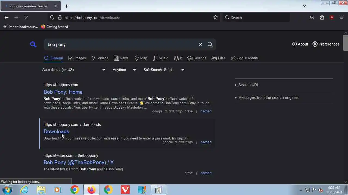The width and height of the screenshot is (348, 195).
Task: Switch to the Map tab
Action: coord(141,58)
